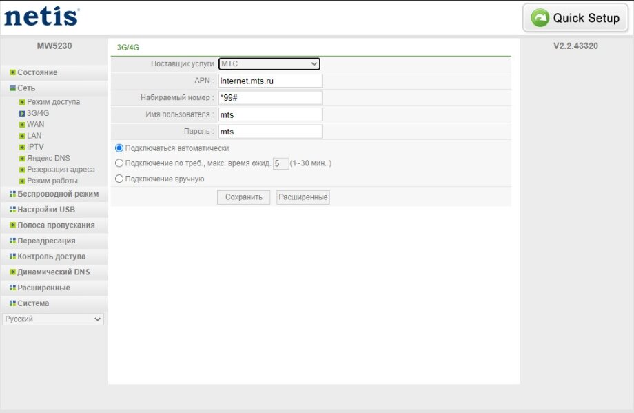Select Подключение вручную radio button
The width and height of the screenshot is (634, 413).
point(119,179)
